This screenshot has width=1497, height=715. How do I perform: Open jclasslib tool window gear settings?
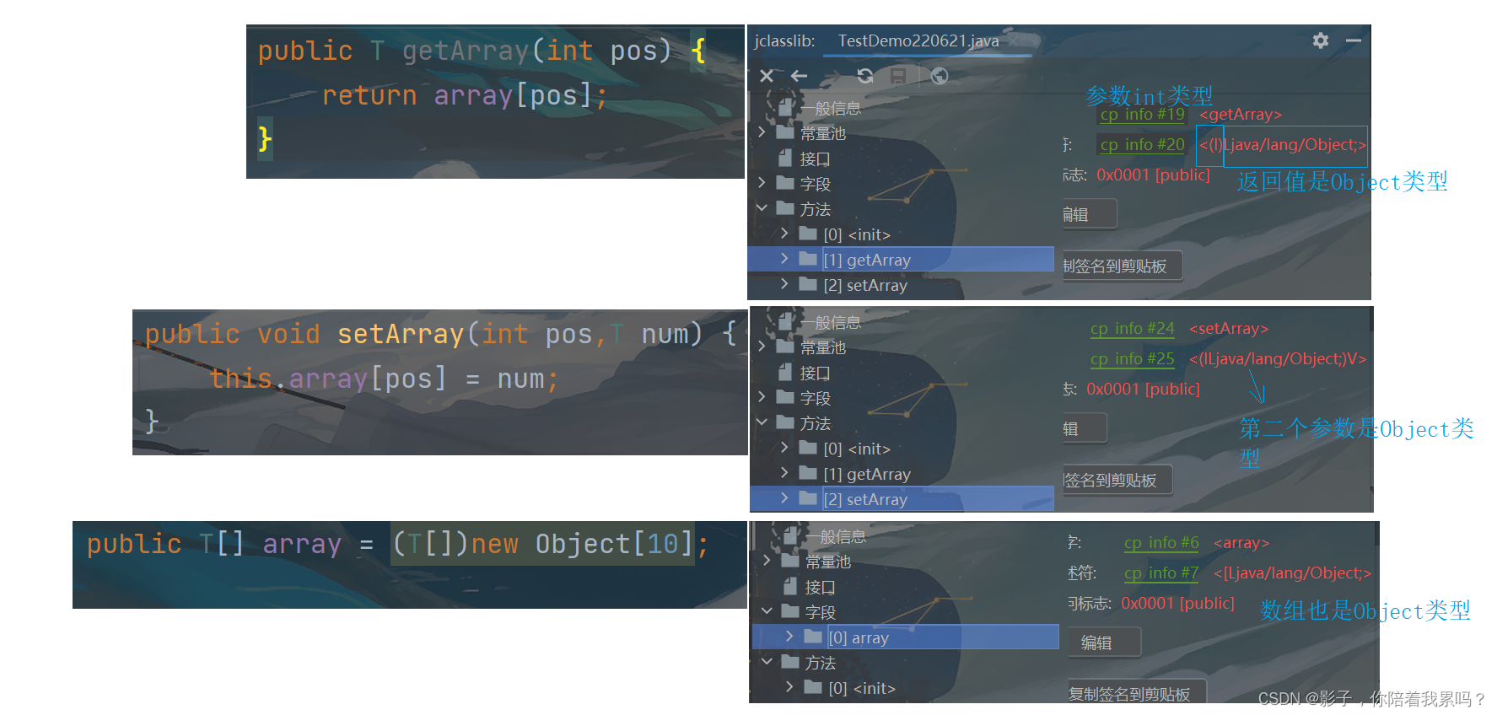(x=1321, y=40)
